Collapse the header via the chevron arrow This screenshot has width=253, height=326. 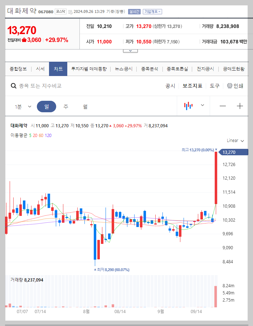point(130,51)
